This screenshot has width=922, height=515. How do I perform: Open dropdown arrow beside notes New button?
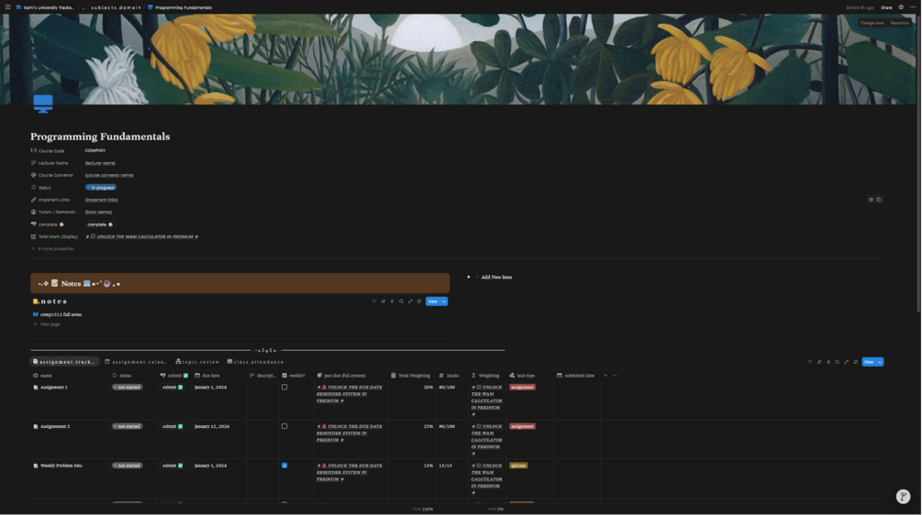(x=444, y=301)
